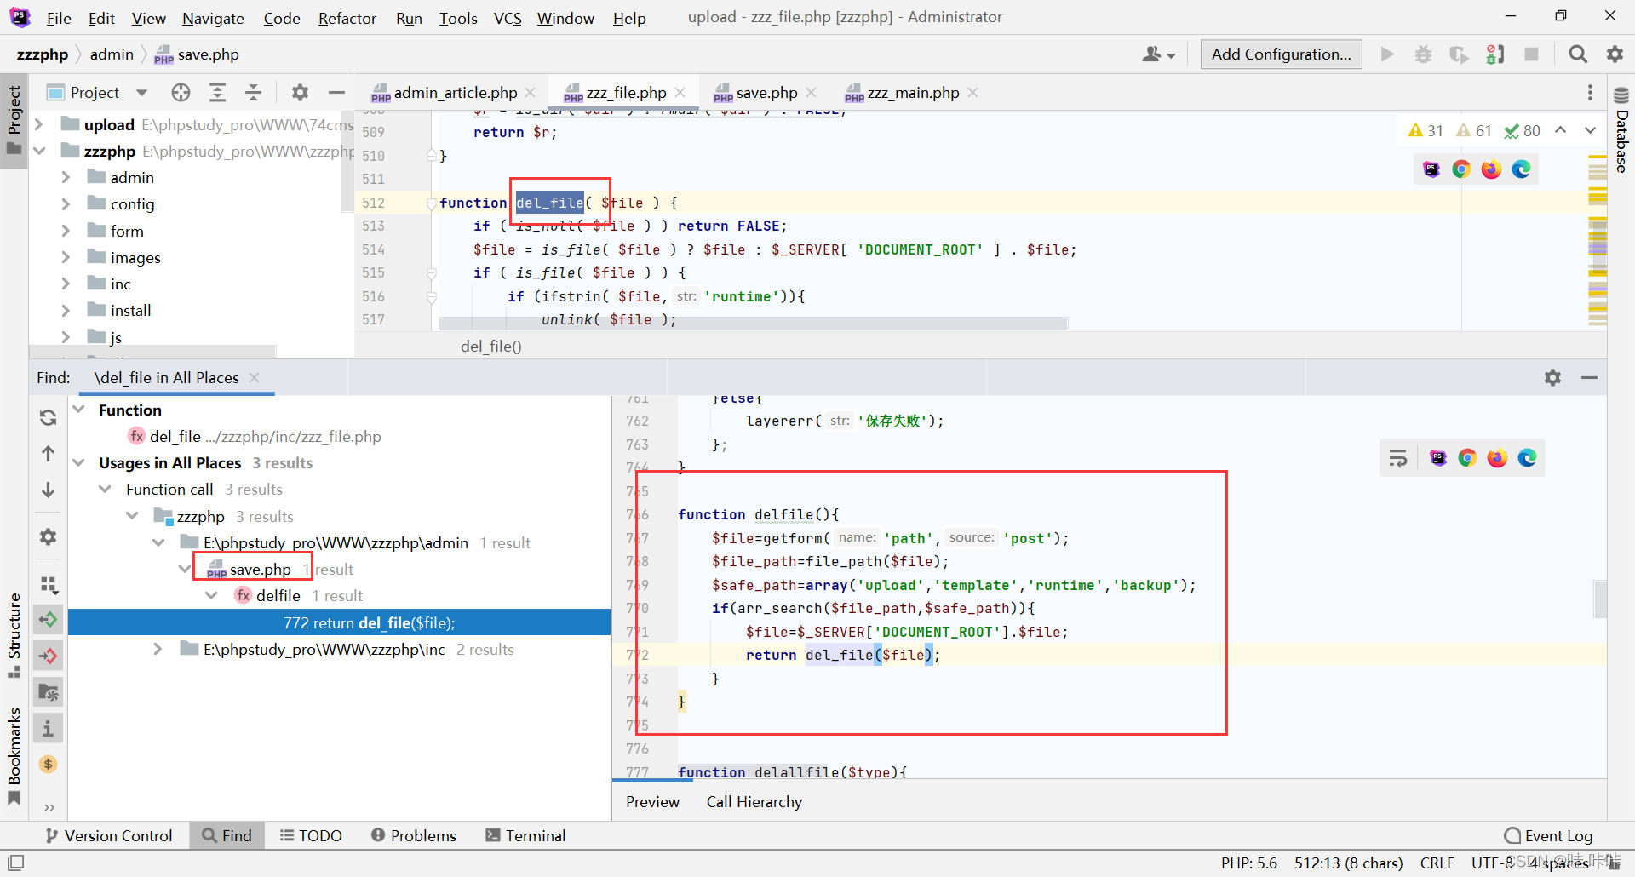Collapse the Usages in All Places node
Image resolution: width=1635 pixels, height=877 pixels.
(79, 463)
